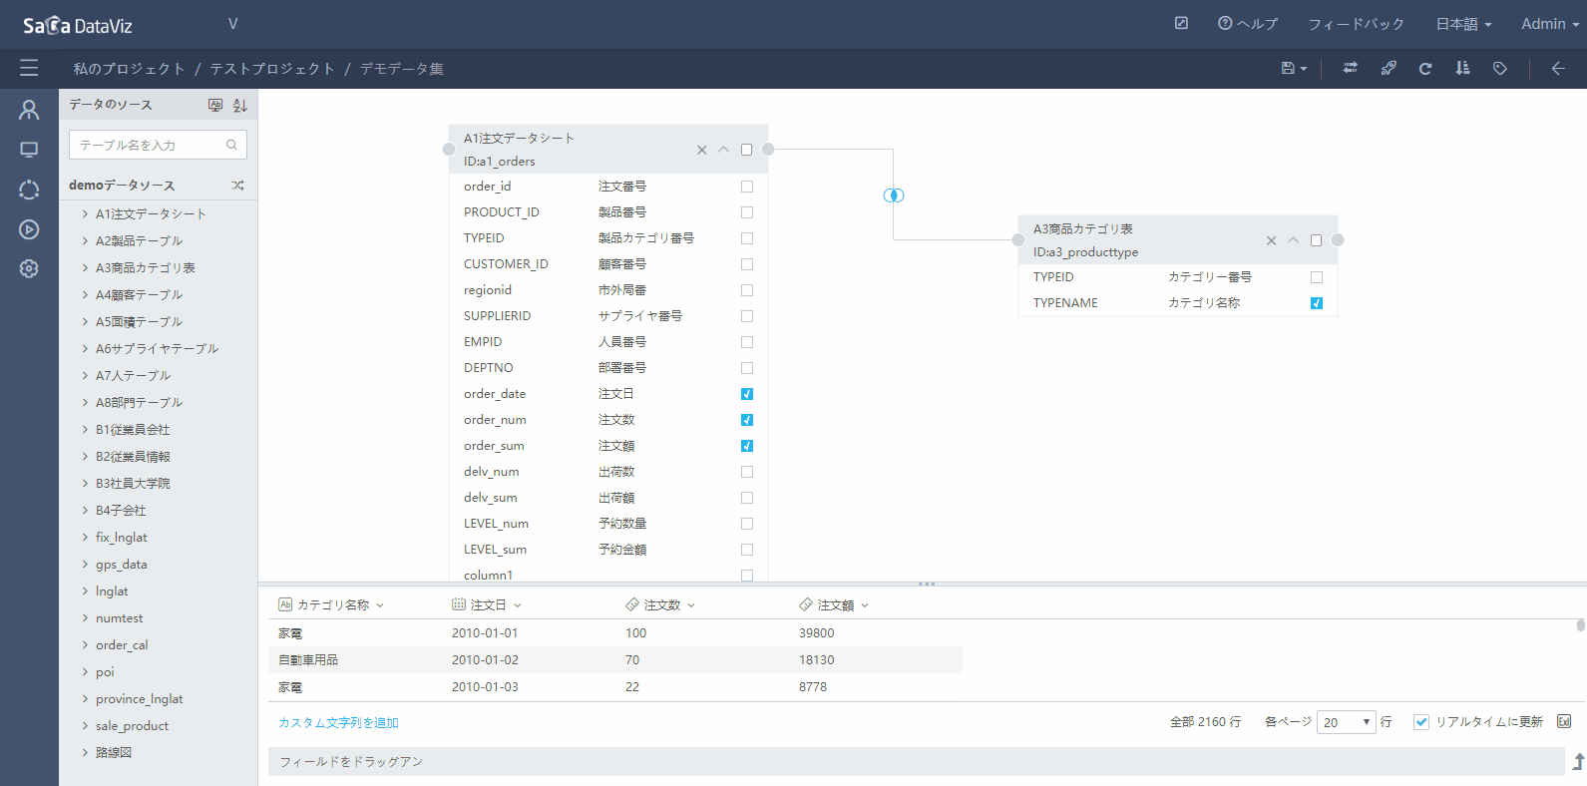Screen dimensions: 1587x786
Task: Expand the A4顧客テーブル tree node
Action: (x=85, y=294)
